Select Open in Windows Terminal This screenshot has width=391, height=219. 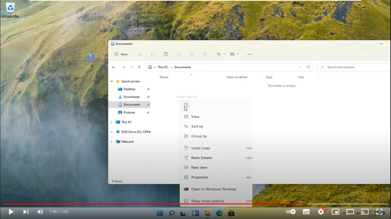[x=213, y=189]
